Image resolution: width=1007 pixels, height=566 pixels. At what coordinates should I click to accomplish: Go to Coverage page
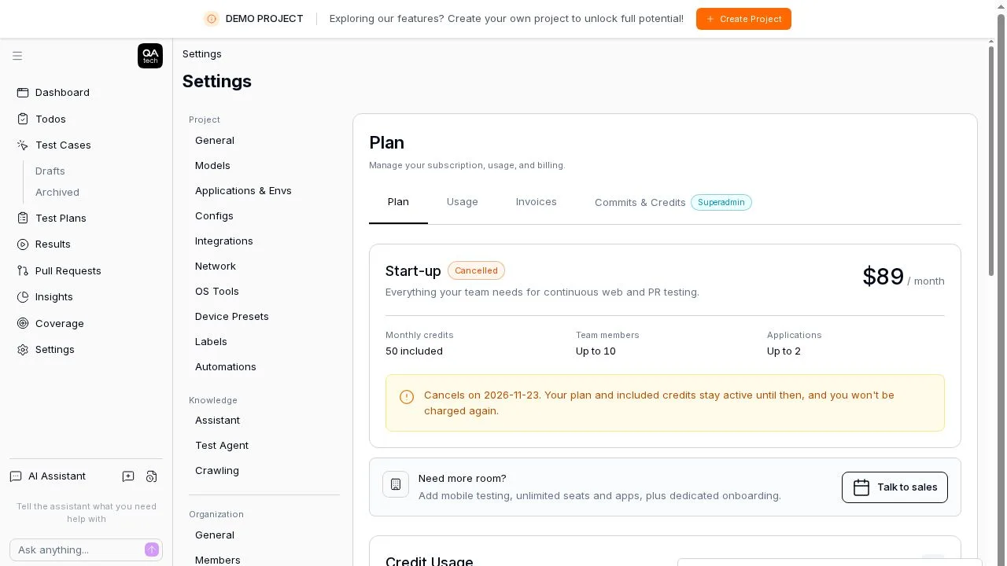point(60,324)
